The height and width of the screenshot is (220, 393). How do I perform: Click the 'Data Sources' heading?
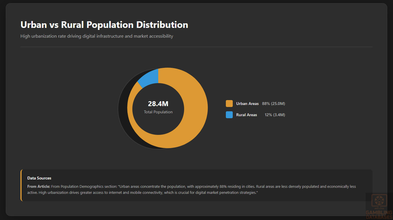pos(39,178)
